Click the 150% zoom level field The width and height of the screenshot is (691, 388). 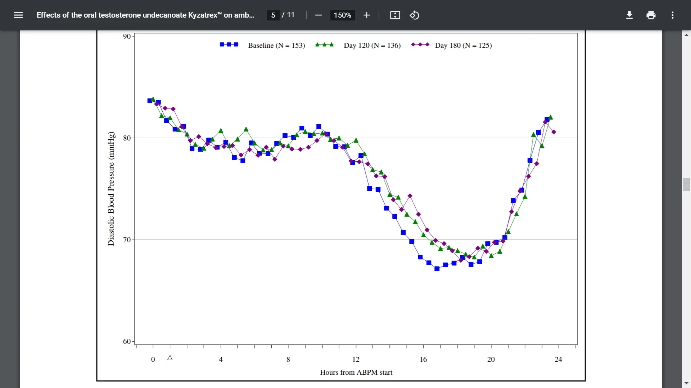[342, 15]
